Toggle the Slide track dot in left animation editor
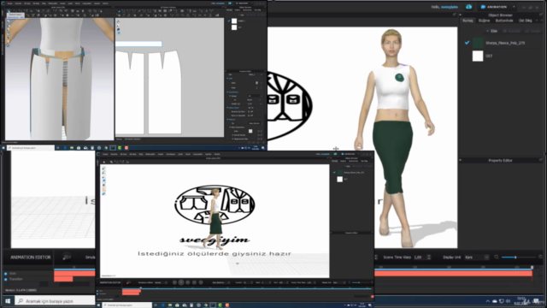Image resolution: width=547 pixels, height=308 pixels. [6, 274]
